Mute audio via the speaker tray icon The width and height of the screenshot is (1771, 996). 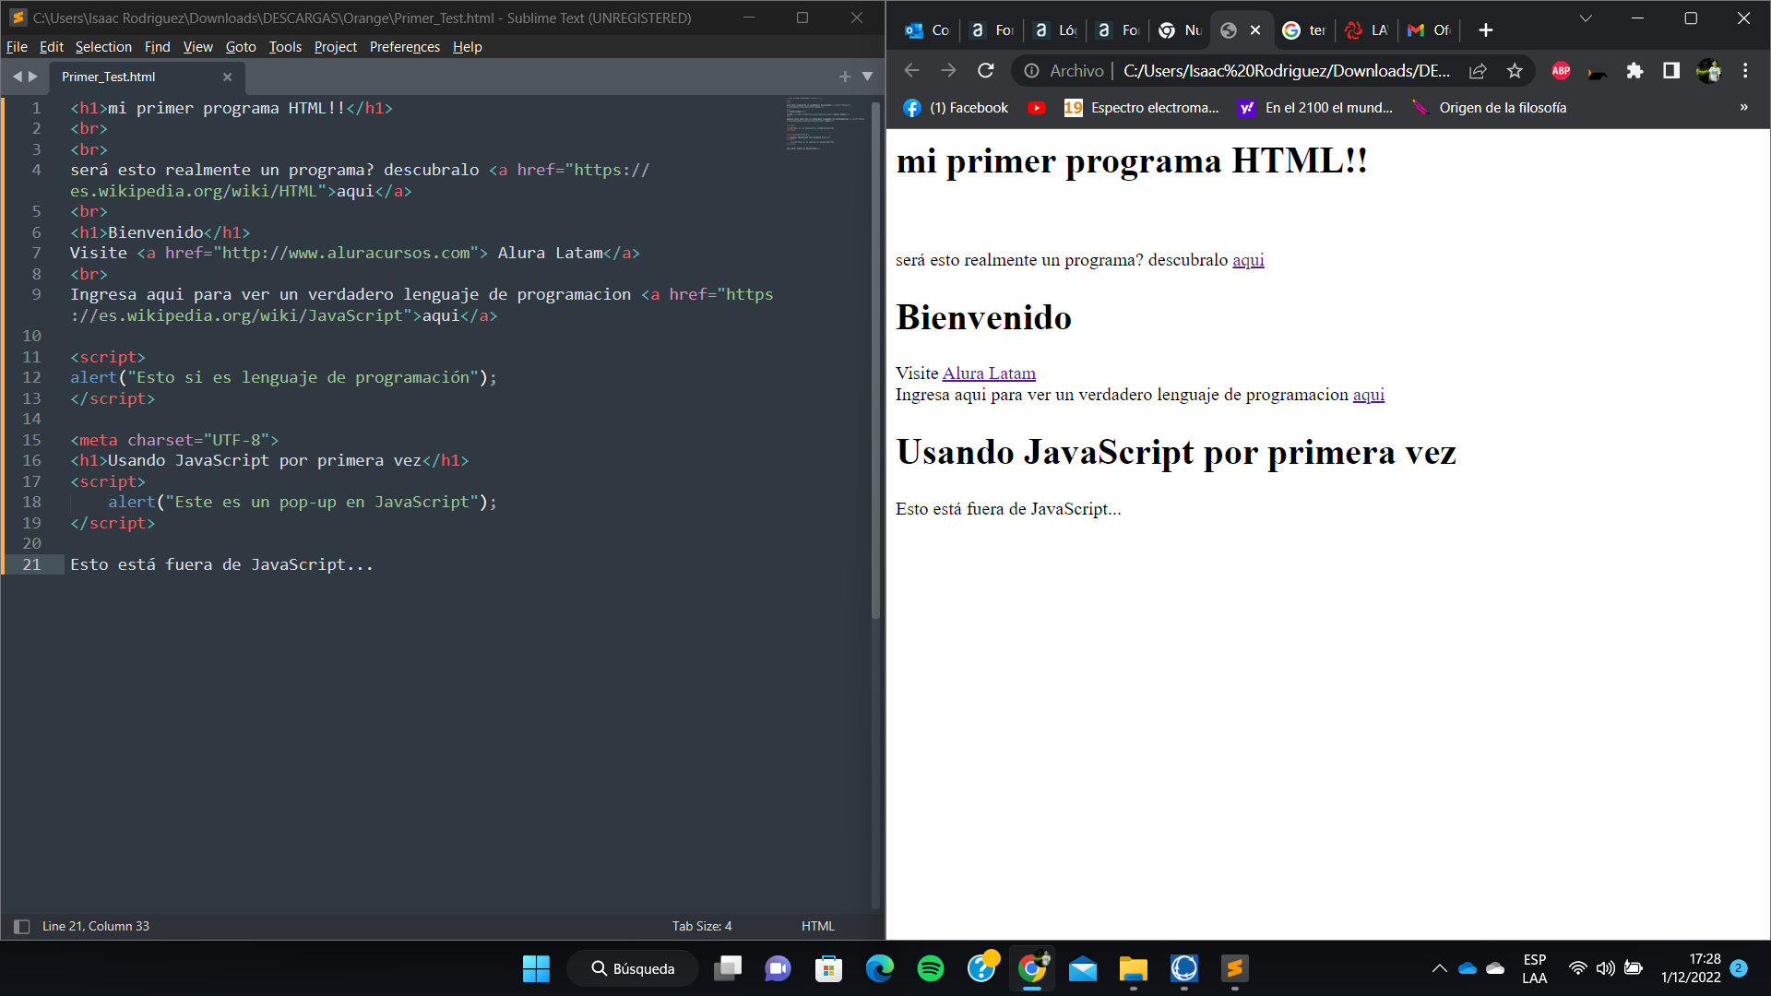coord(1605,968)
